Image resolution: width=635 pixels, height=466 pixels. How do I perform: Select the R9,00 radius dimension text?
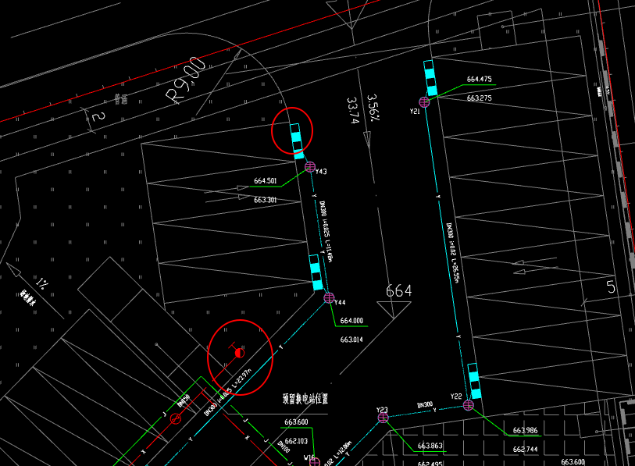pos(186,80)
